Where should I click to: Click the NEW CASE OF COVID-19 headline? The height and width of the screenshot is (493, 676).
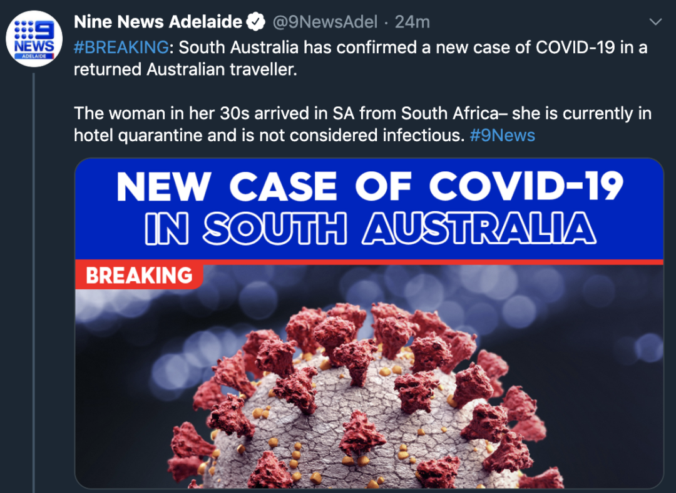click(370, 186)
